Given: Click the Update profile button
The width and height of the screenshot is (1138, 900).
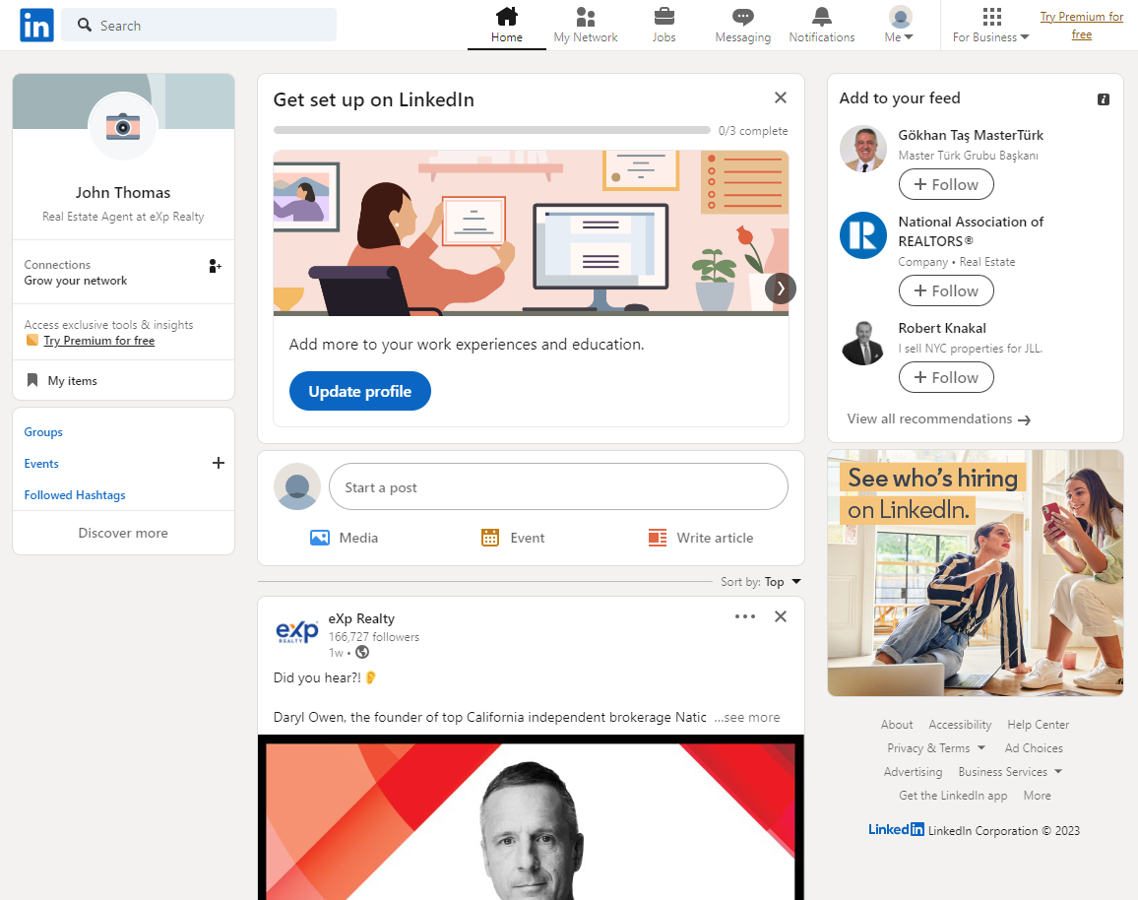Looking at the screenshot, I should 359,391.
